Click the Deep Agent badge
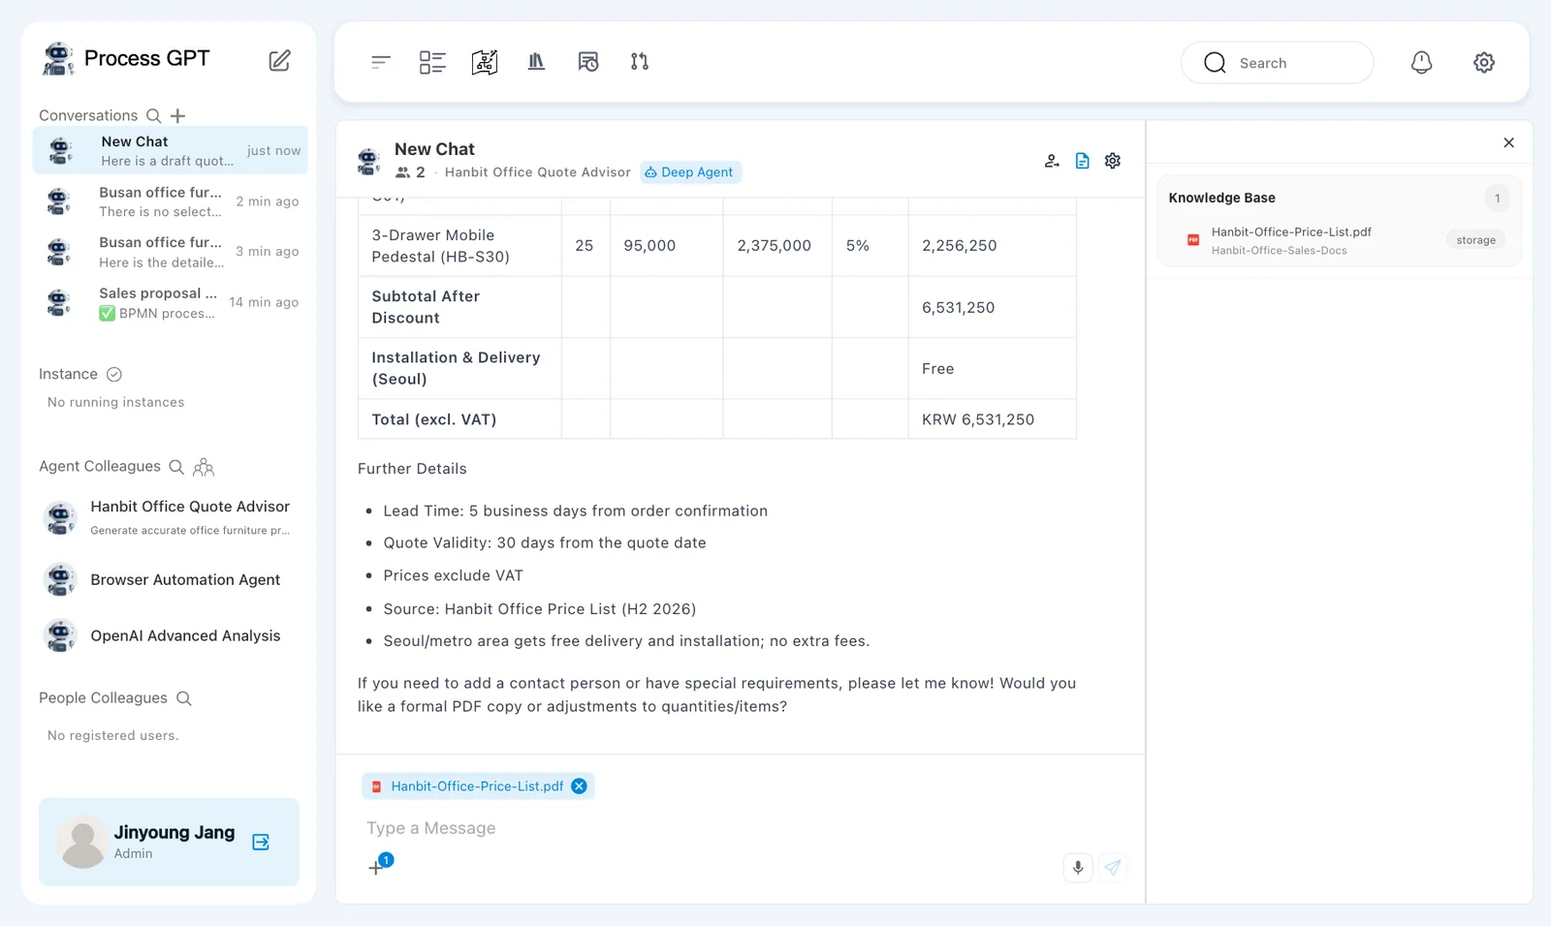Screen dimensions: 1551x926 click(x=690, y=172)
